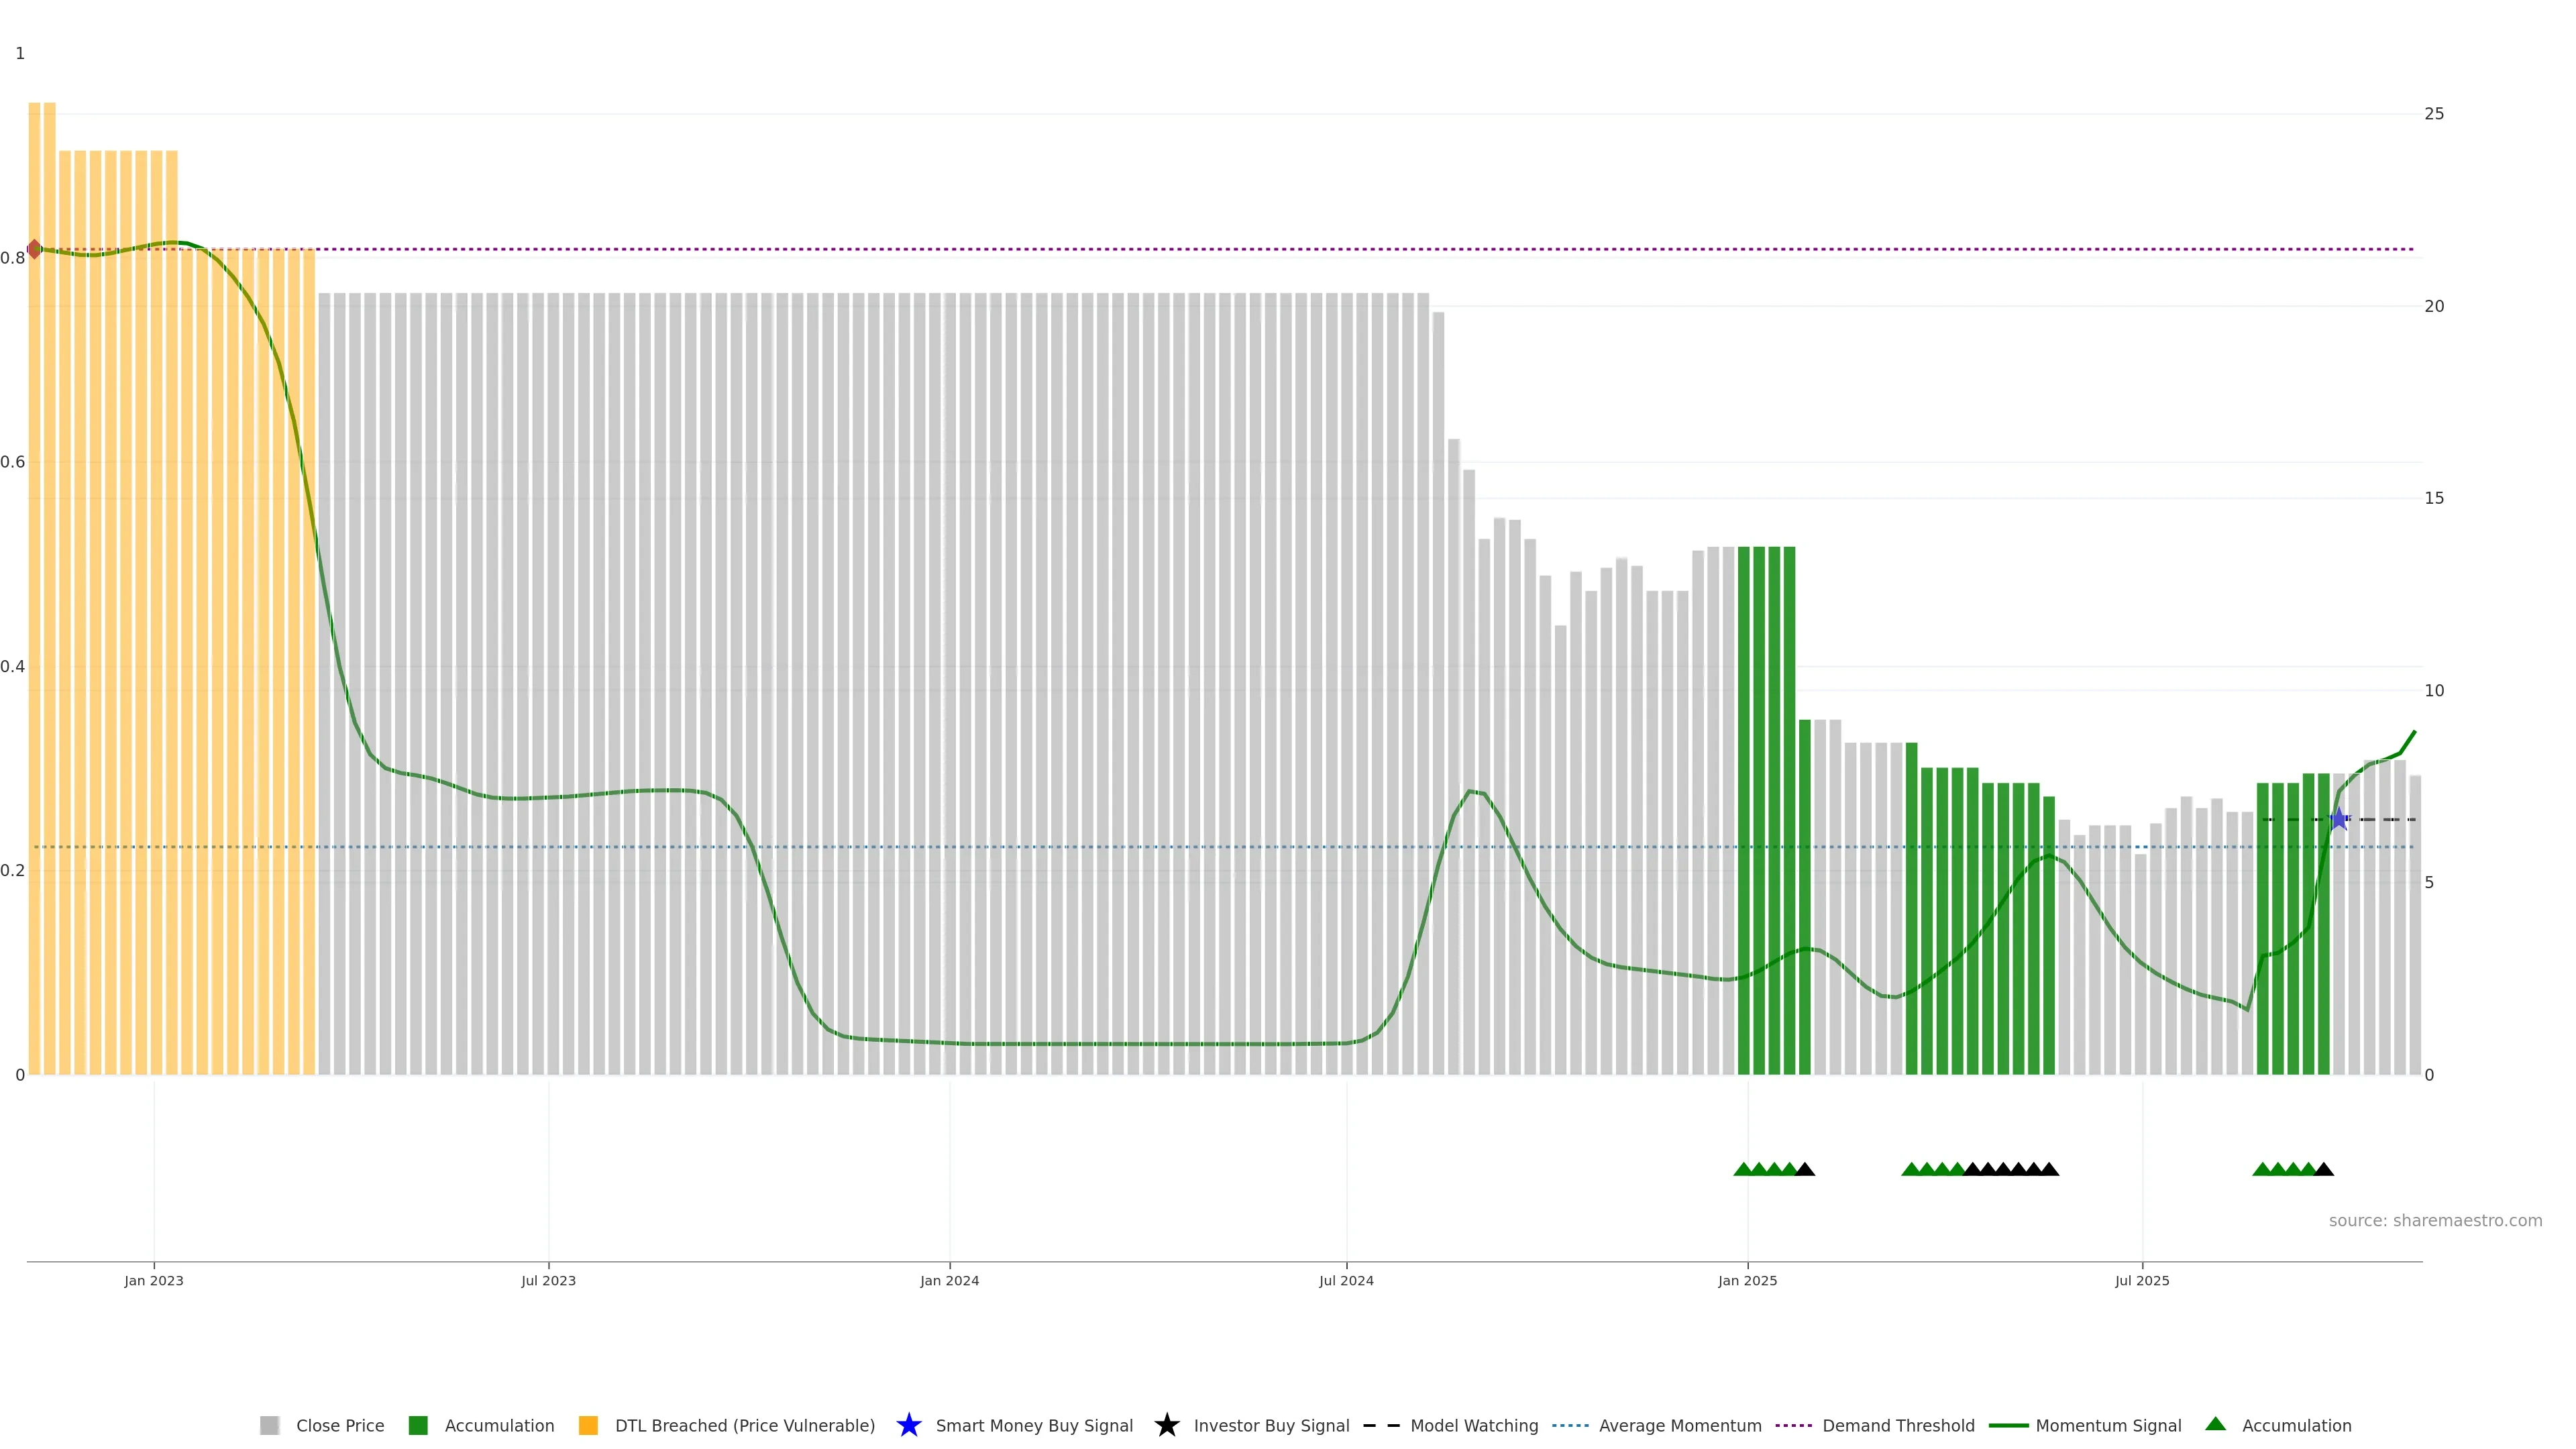Click the orange DTL Breached color swatch

click(x=588, y=1425)
